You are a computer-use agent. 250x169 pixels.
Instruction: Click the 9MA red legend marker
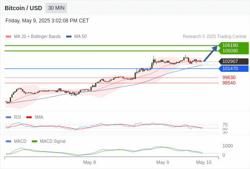tap(29, 117)
